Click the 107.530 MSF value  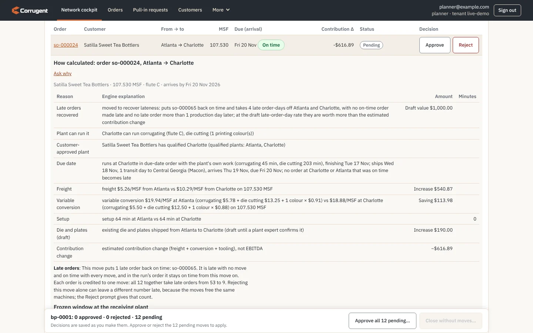219,45
